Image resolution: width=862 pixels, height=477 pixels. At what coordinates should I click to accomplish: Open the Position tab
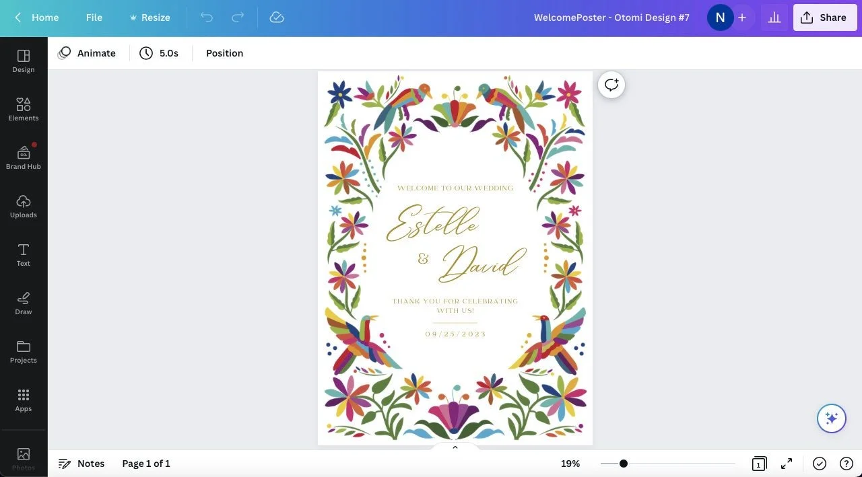coord(225,53)
